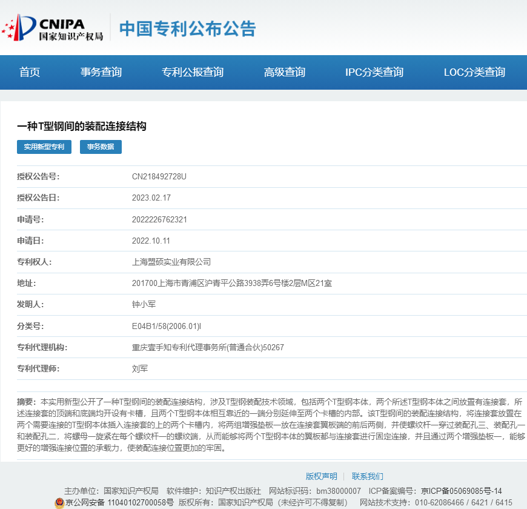Viewport: 527px width, 509px height.
Task: Open 京ICP备05069085号-14 record link
Action: point(462,491)
